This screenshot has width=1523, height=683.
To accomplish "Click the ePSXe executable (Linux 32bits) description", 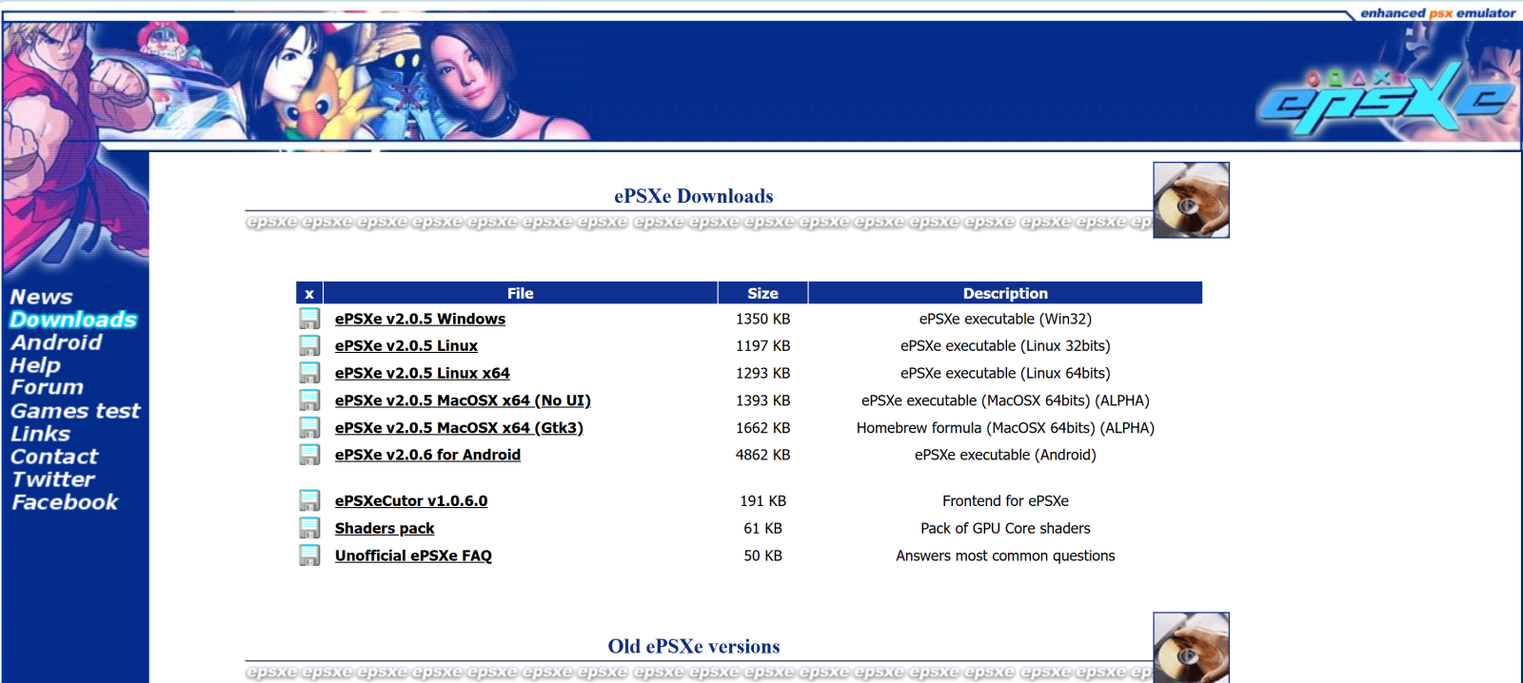I will [x=1005, y=345].
